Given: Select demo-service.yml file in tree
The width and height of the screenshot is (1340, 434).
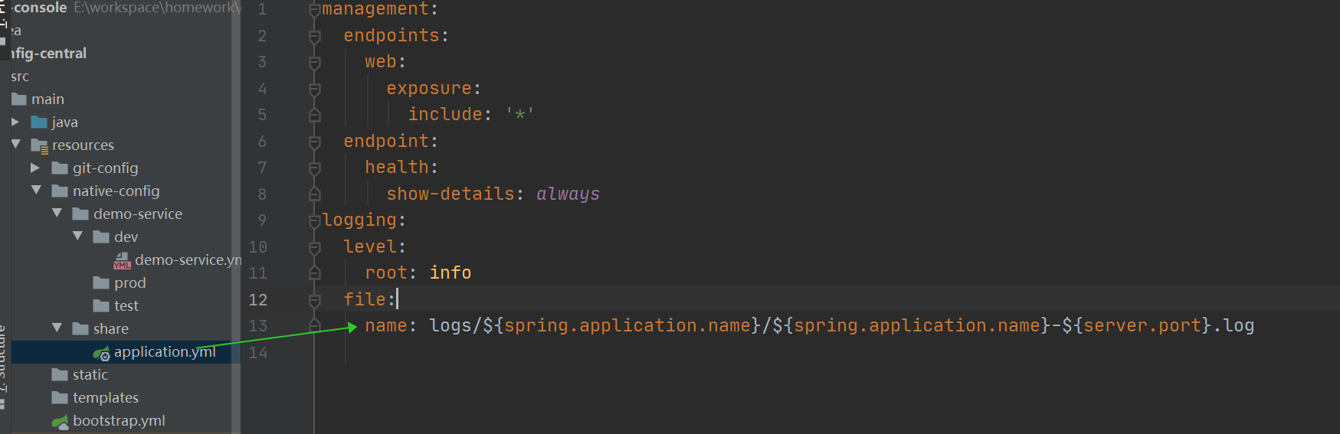Looking at the screenshot, I should [188, 260].
